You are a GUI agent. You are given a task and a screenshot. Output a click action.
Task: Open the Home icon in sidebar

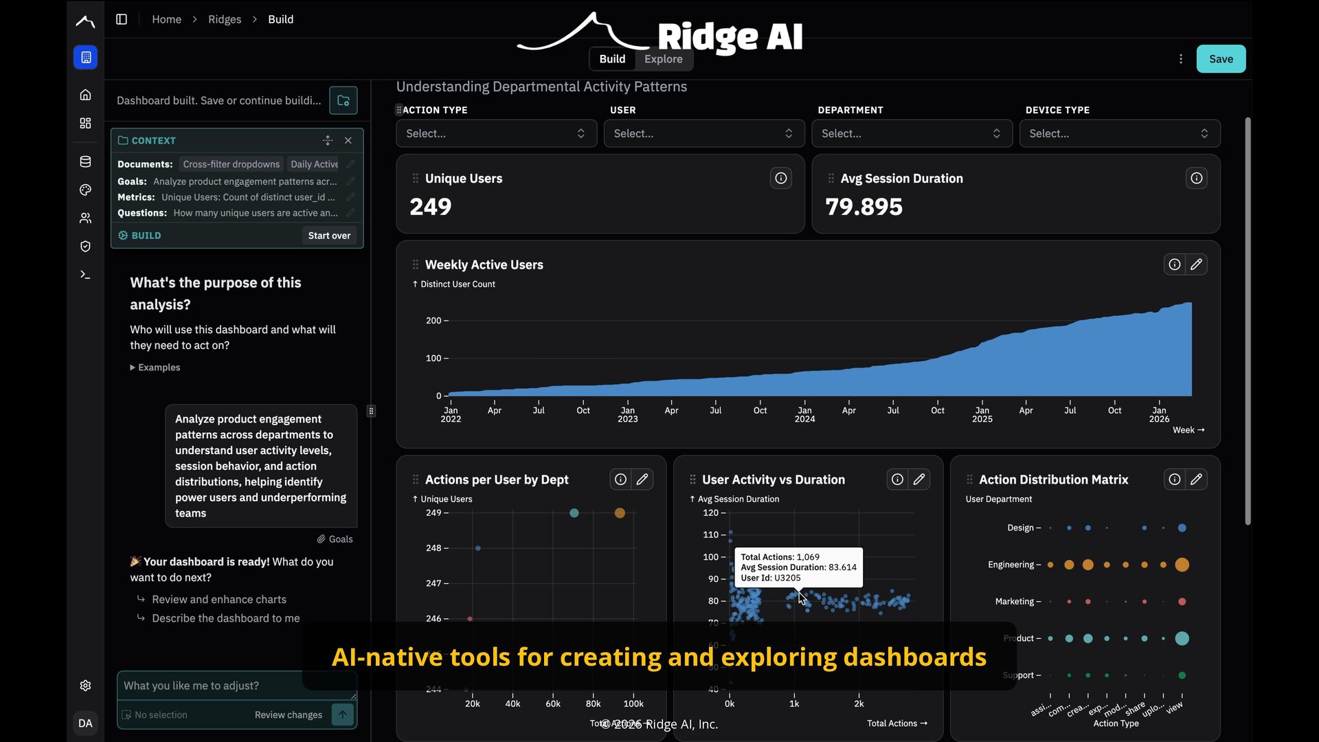coord(85,95)
